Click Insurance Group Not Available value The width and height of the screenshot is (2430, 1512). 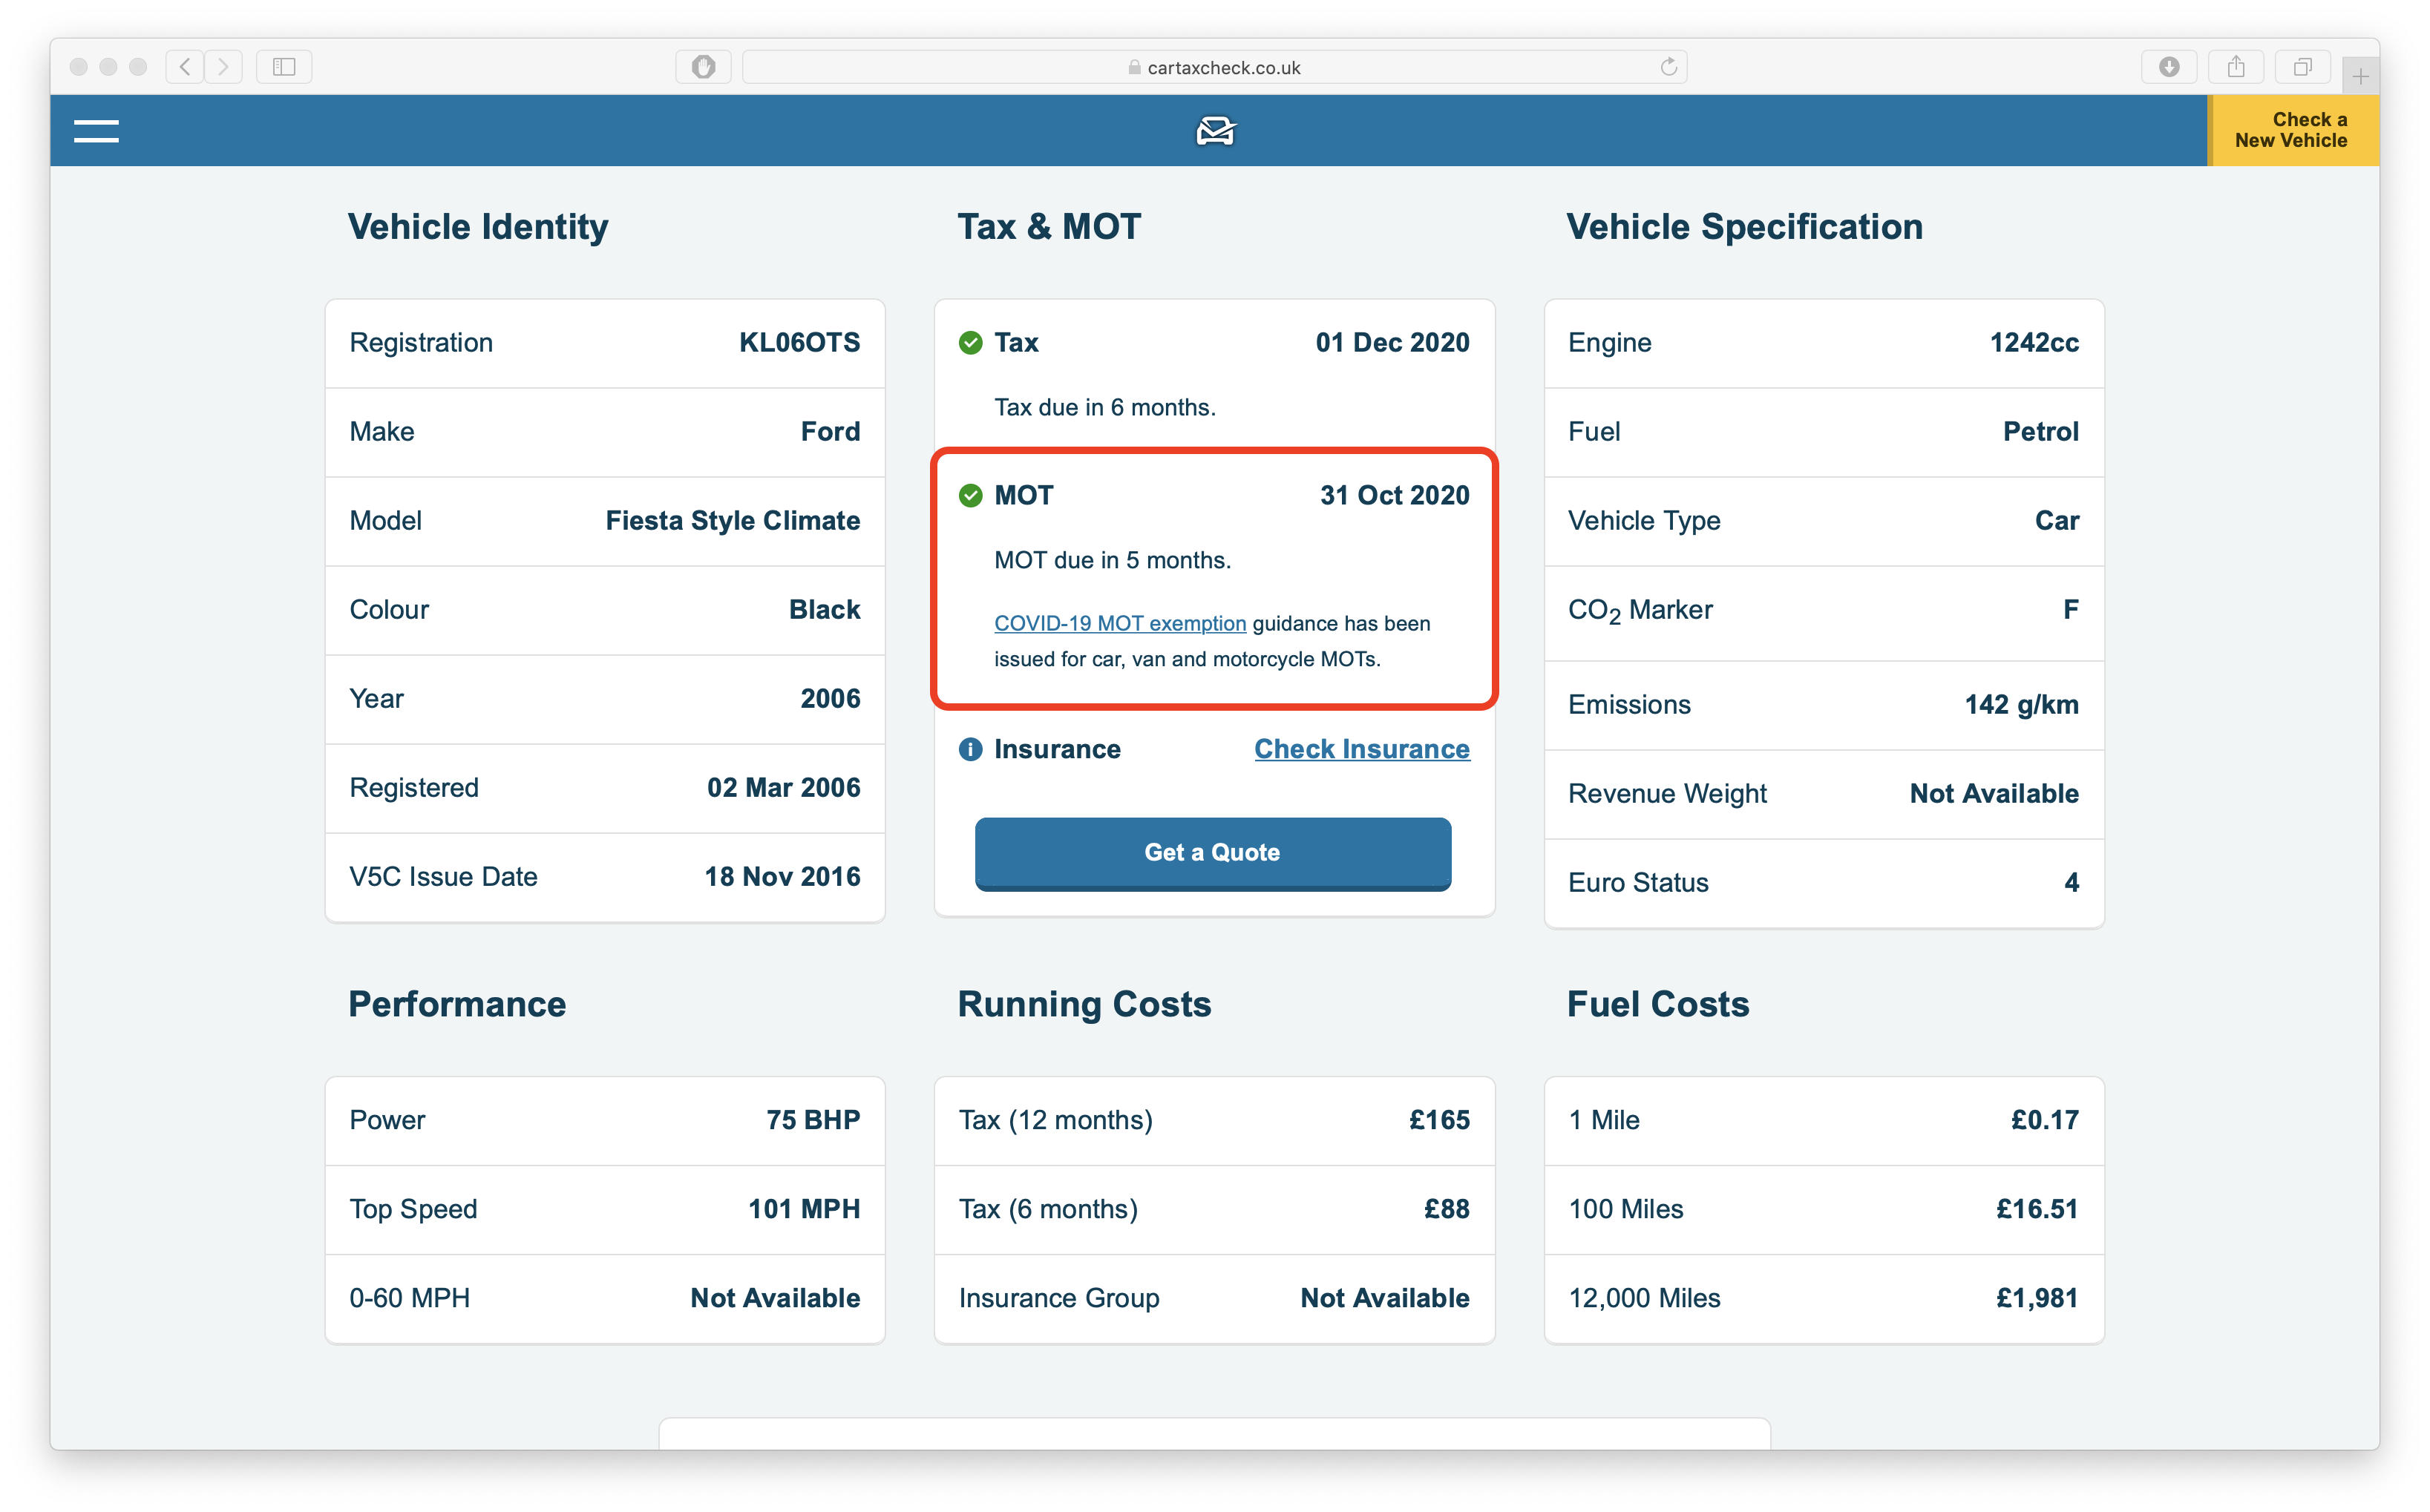click(1384, 1298)
